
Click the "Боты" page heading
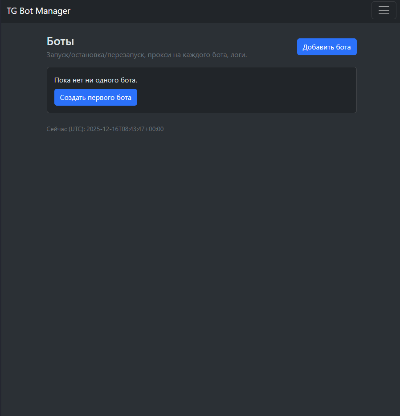coord(60,41)
